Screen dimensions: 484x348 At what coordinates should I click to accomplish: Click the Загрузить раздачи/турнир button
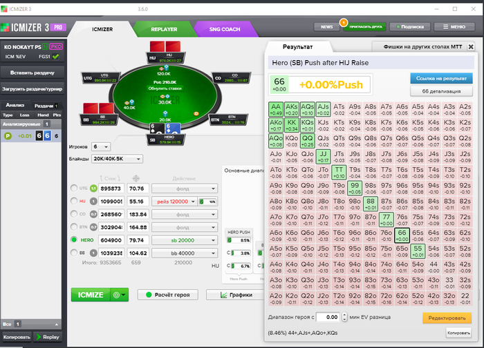tap(32, 89)
